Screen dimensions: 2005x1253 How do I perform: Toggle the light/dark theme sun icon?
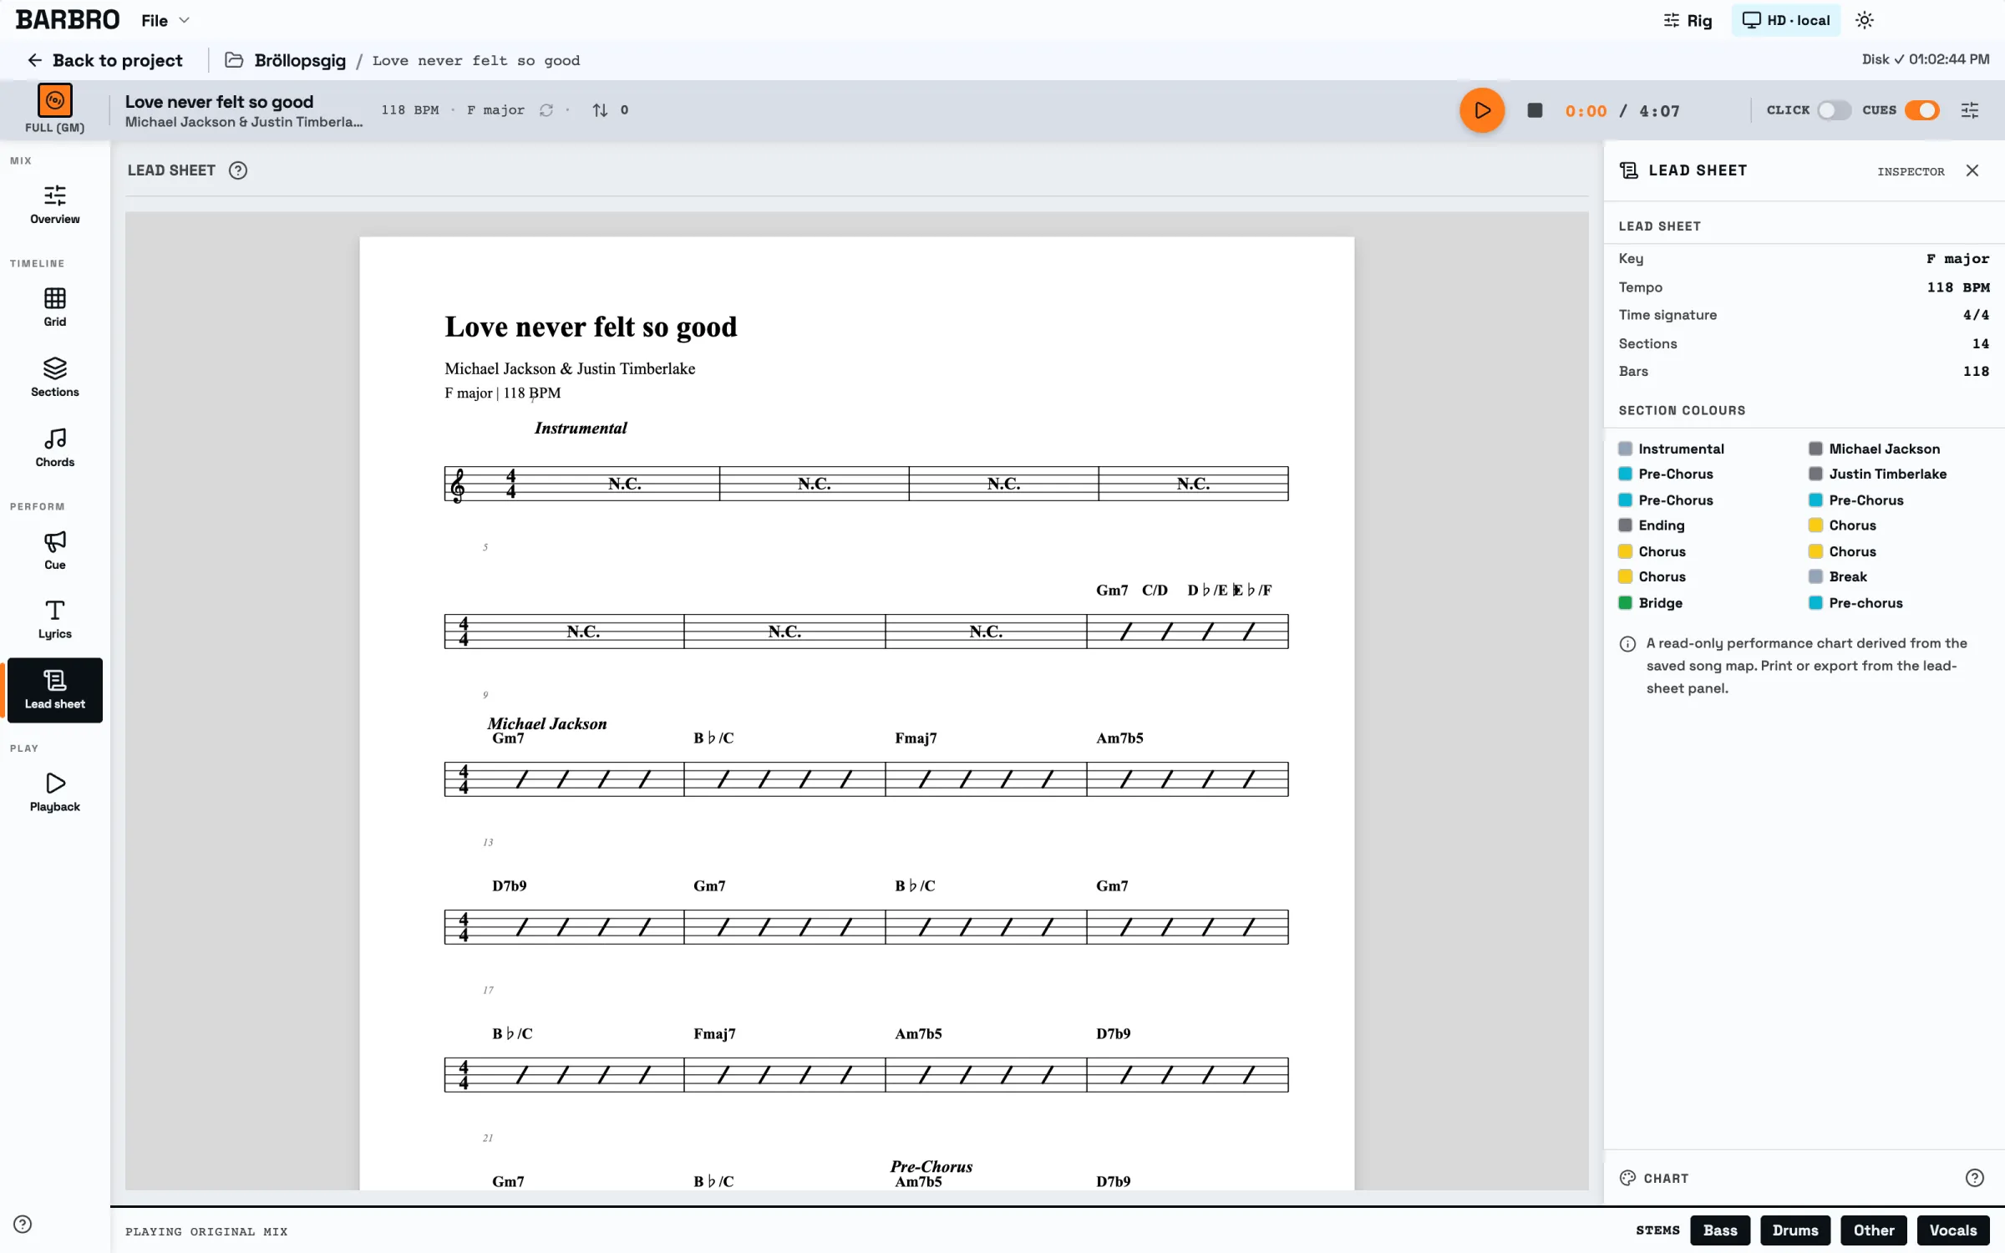click(1865, 20)
